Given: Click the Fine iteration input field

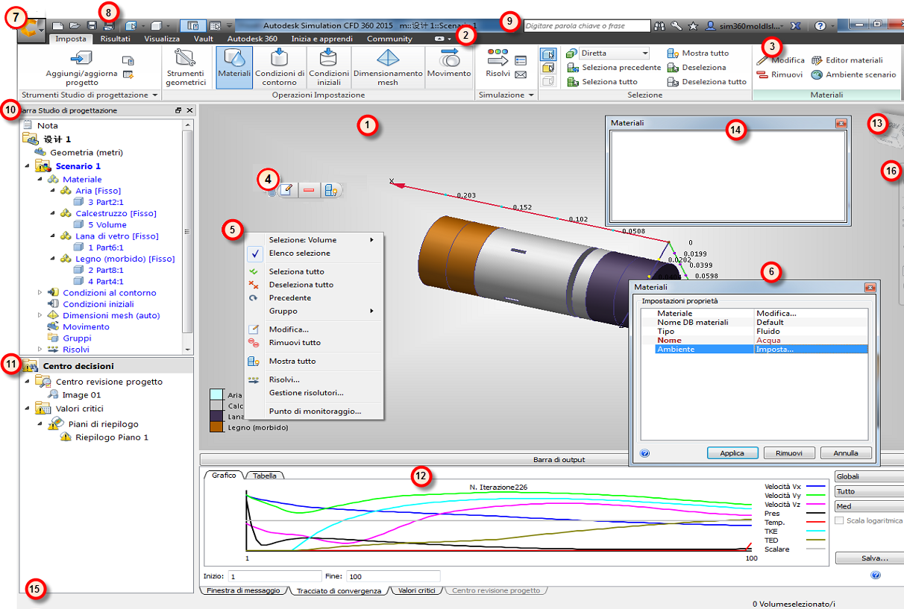Looking at the screenshot, I should (393, 576).
